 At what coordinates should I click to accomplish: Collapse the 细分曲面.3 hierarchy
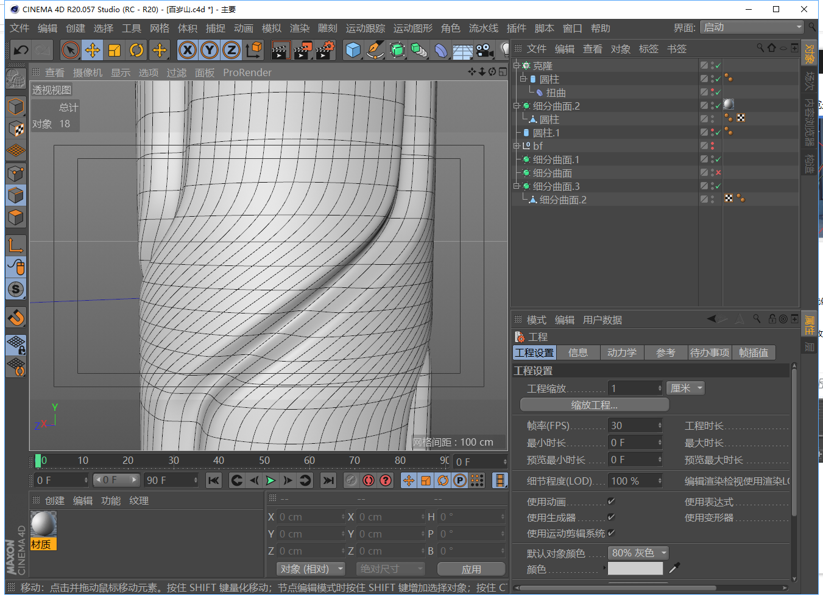coord(517,186)
